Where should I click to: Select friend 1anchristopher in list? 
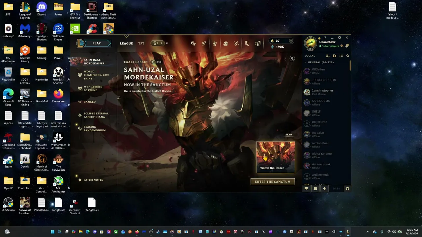(x=325, y=92)
